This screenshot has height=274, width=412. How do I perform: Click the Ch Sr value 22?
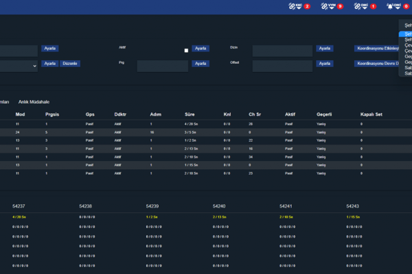(x=251, y=140)
